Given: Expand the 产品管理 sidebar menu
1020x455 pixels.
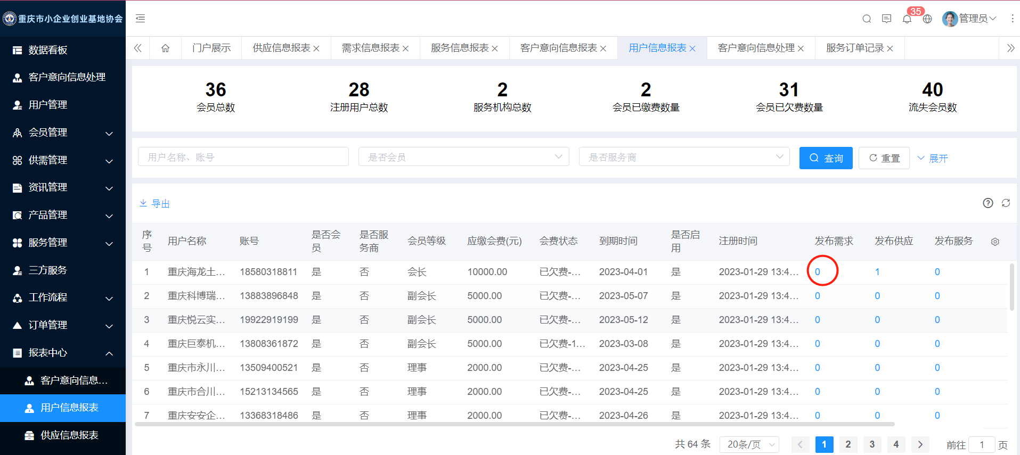Looking at the screenshot, I should [63, 215].
